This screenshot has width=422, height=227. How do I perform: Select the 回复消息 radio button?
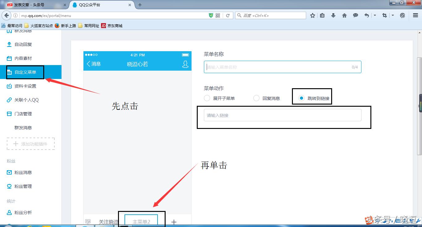pyautogui.click(x=256, y=98)
